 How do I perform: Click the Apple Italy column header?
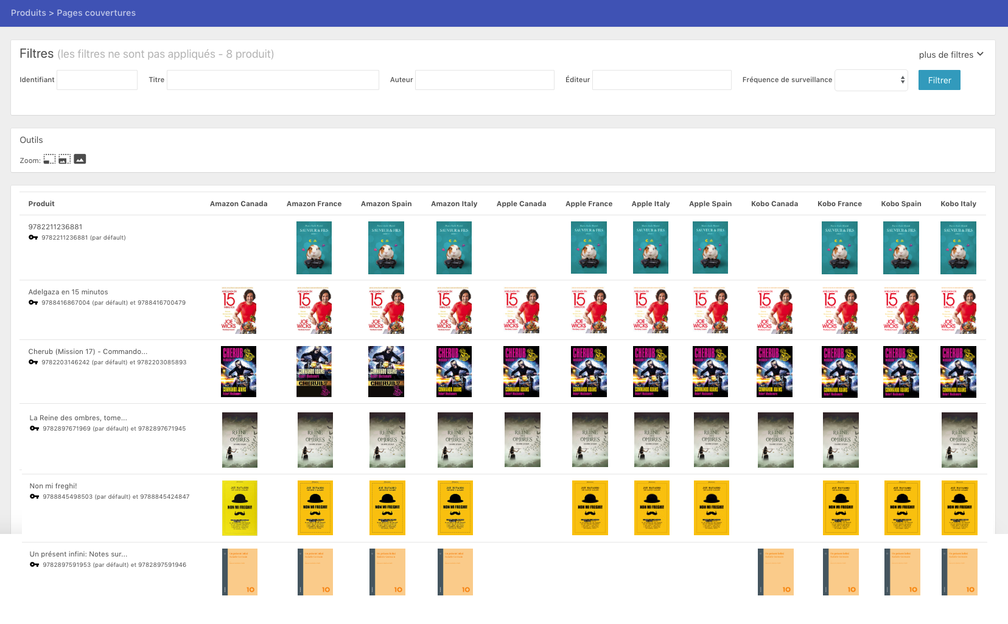(651, 204)
